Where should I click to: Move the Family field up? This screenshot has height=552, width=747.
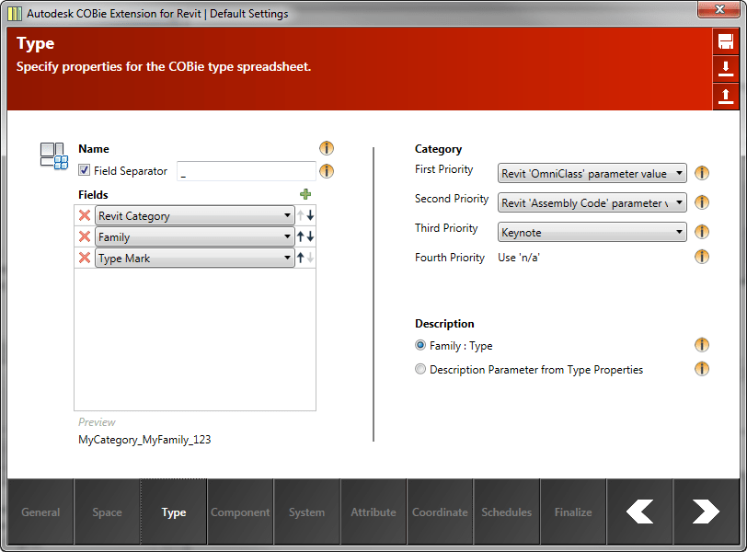click(x=301, y=237)
